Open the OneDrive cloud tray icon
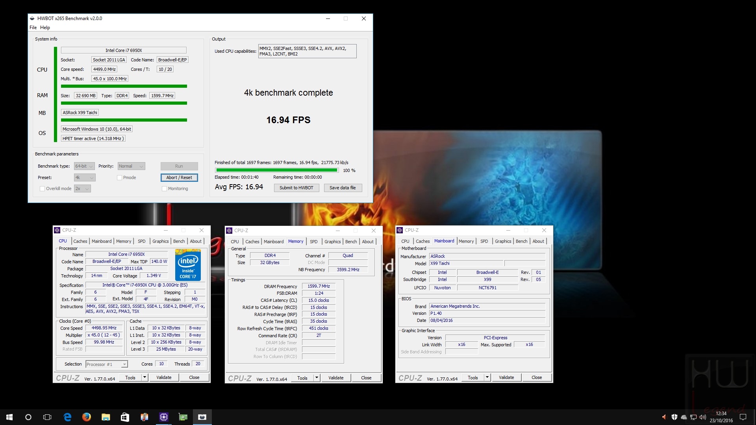 click(684, 417)
